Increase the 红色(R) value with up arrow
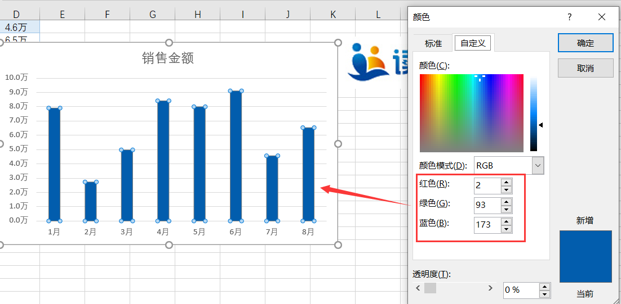 click(x=507, y=182)
